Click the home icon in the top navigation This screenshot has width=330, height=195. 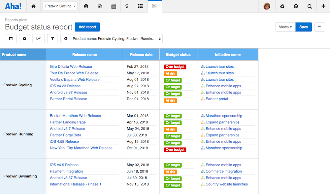coord(33,6)
